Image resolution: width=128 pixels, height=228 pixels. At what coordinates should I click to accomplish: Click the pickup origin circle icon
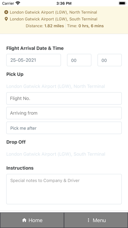6,12
